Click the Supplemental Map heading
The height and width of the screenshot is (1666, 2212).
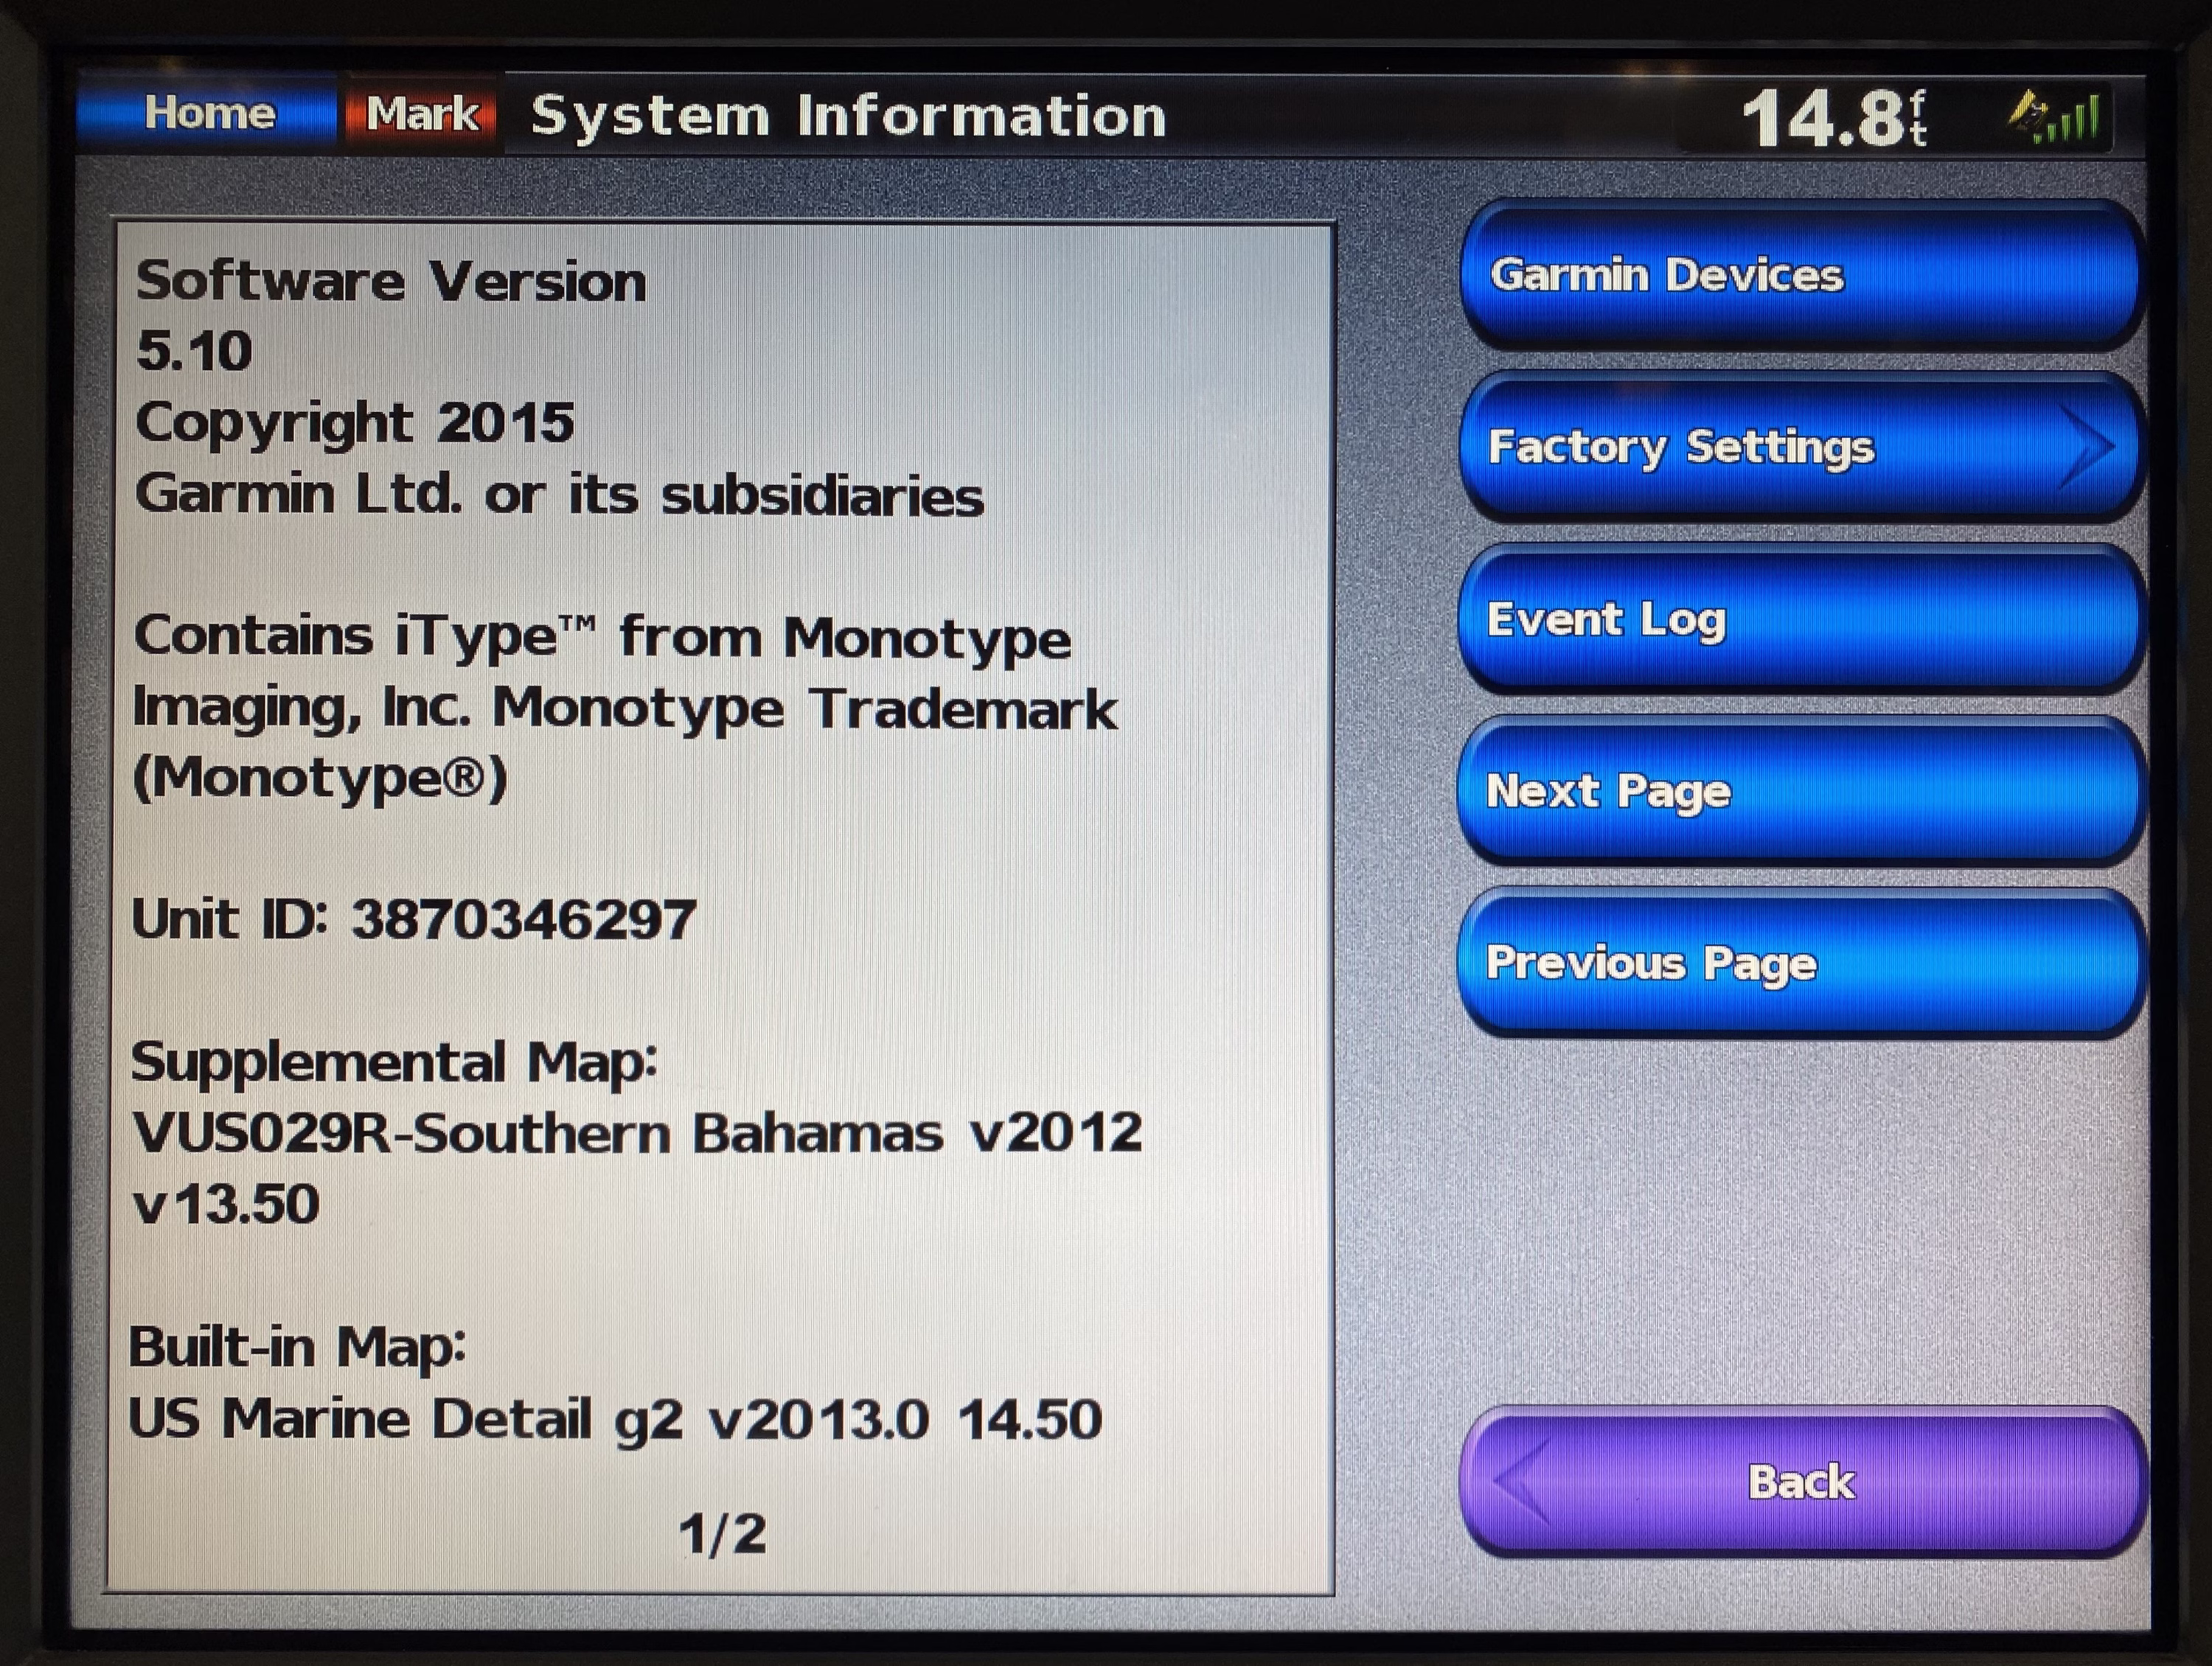coord(394,1062)
